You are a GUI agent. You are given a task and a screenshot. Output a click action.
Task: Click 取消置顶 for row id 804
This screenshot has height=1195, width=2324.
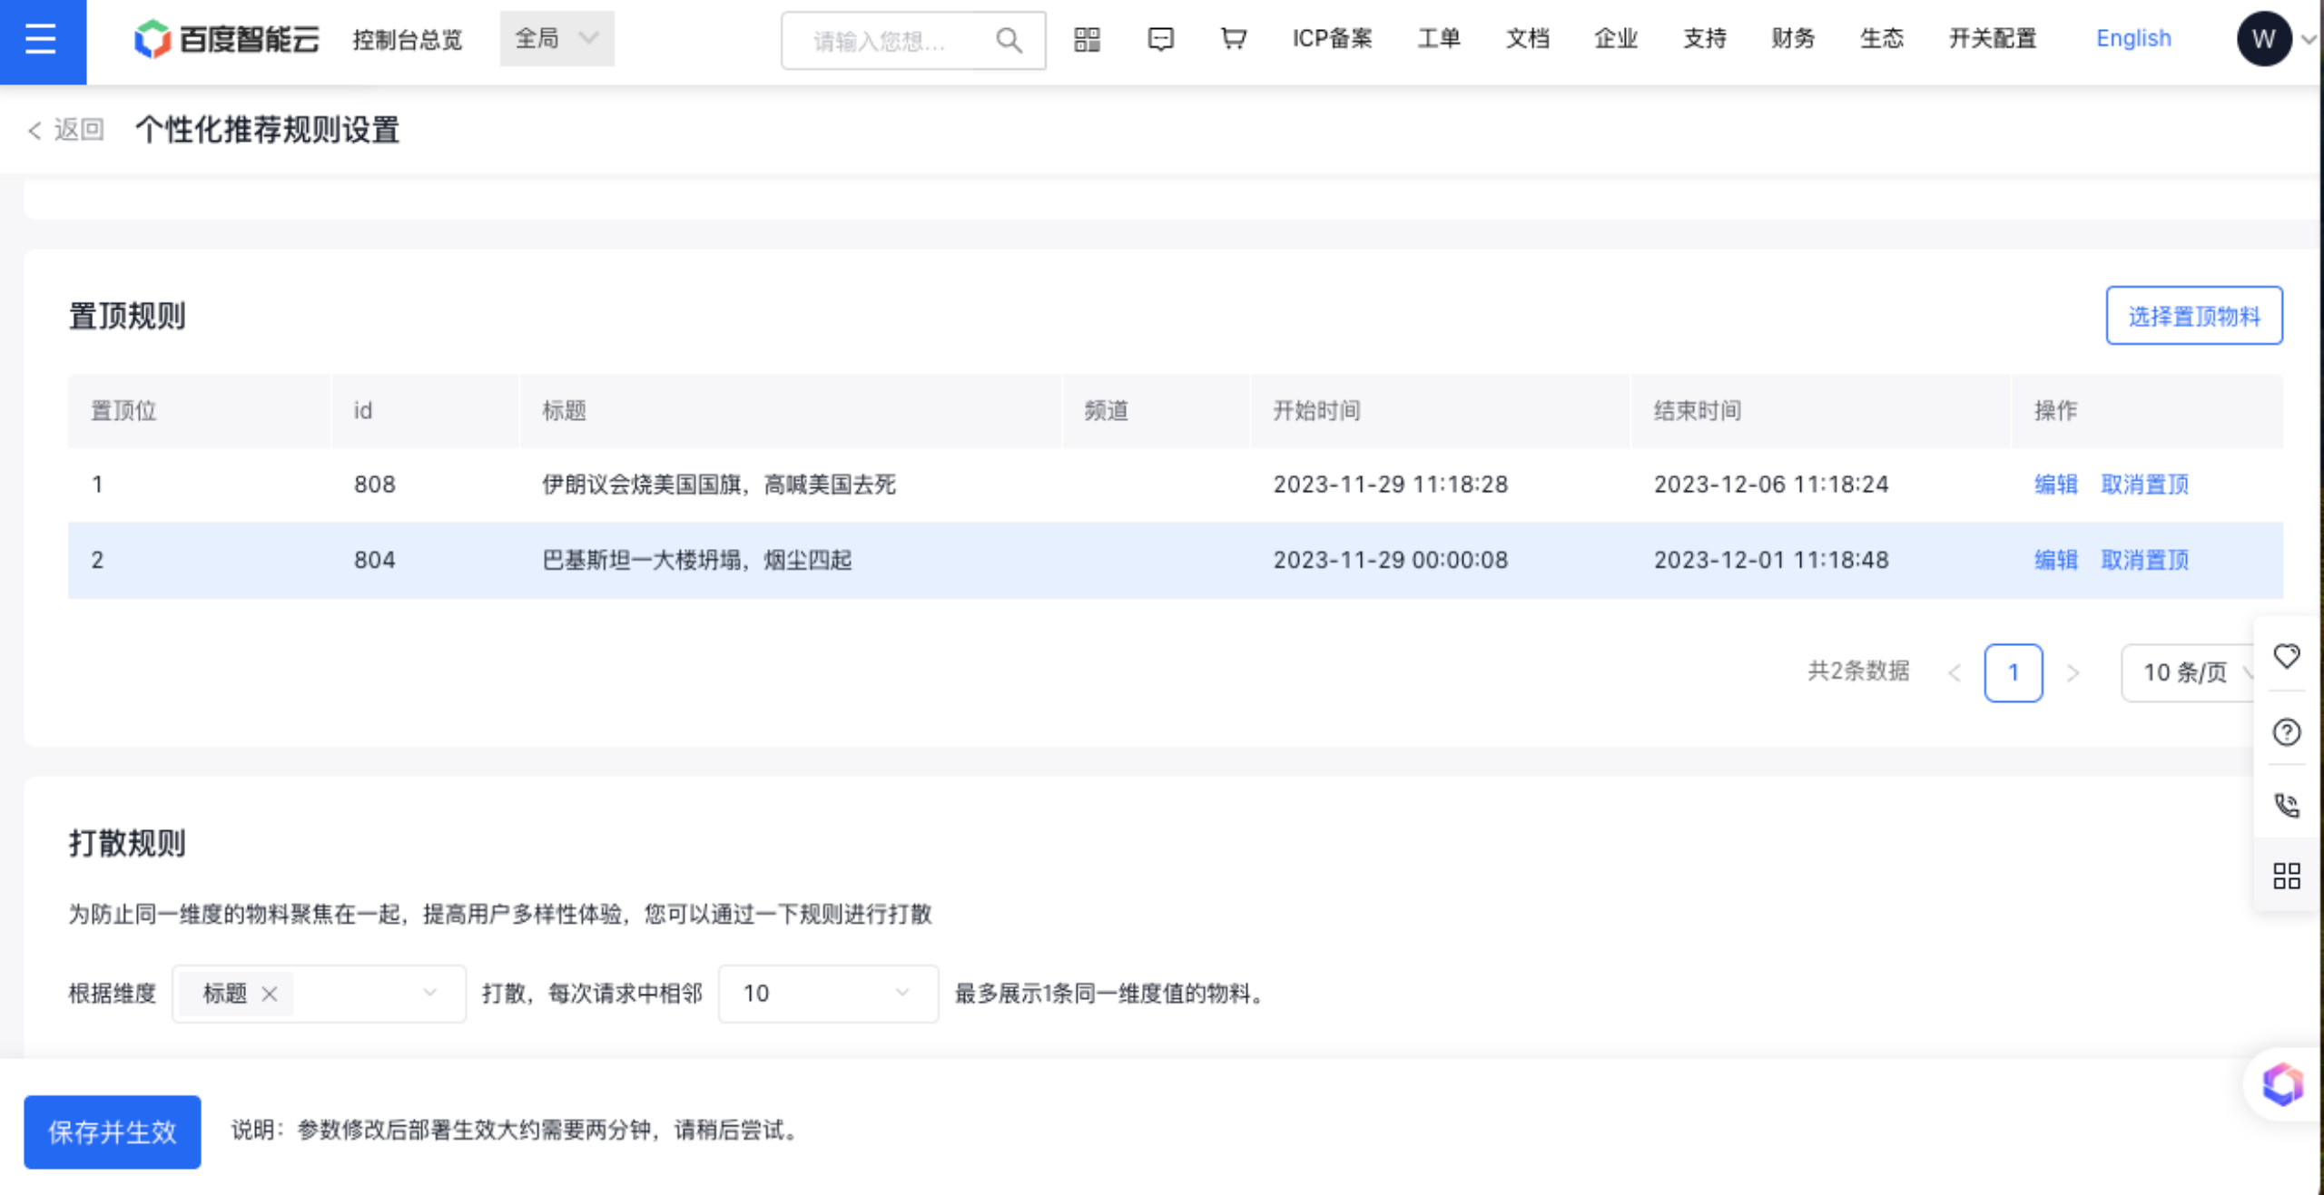pyautogui.click(x=2144, y=560)
